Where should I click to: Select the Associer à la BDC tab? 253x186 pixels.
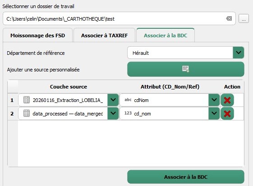click(x=166, y=35)
